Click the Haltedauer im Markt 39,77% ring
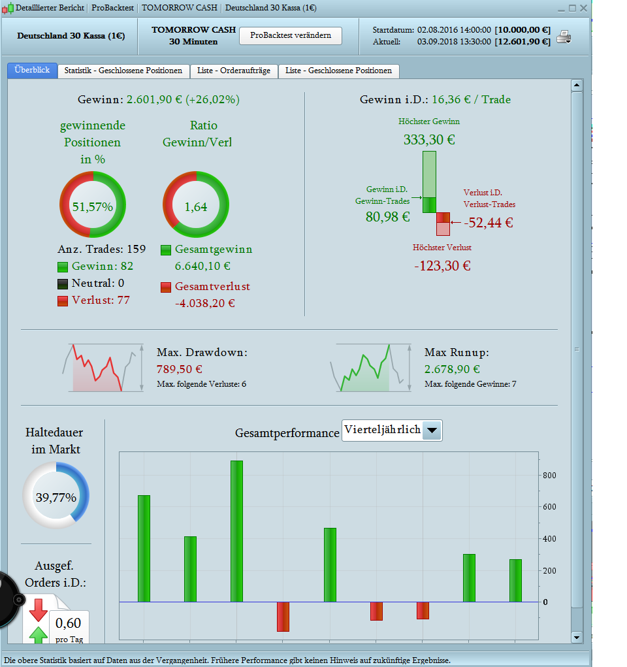627x667 pixels. coord(56,496)
